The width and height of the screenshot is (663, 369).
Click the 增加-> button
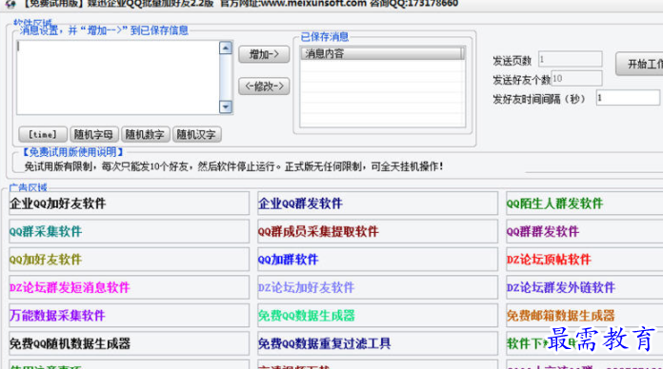[x=264, y=54]
